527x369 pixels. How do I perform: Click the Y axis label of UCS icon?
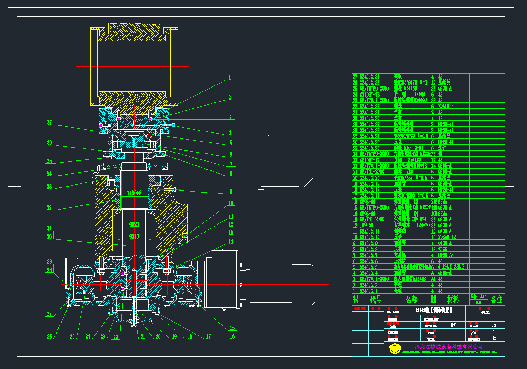click(x=264, y=138)
